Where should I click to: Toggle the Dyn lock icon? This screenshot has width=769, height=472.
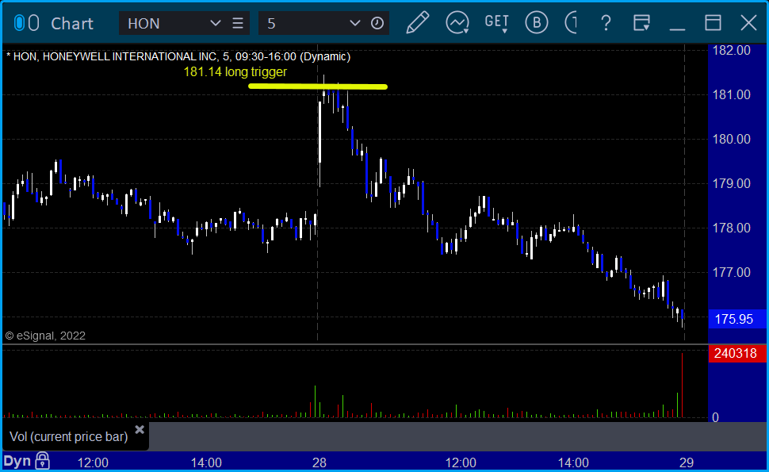click(43, 461)
